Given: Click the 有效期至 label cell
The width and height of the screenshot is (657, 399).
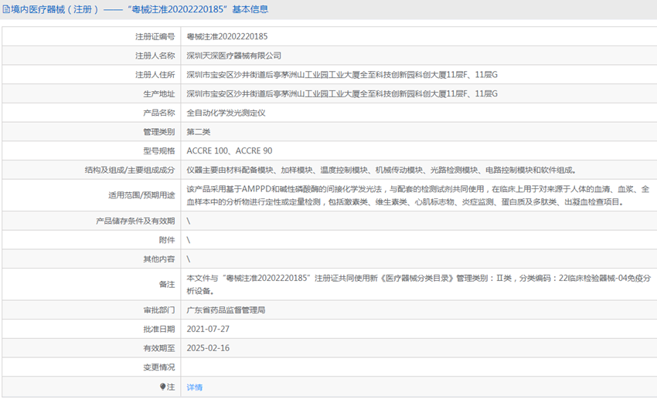Looking at the screenshot, I should 91,348.
